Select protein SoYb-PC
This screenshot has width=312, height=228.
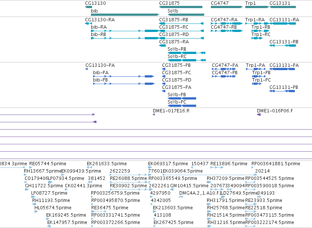click(x=182, y=106)
